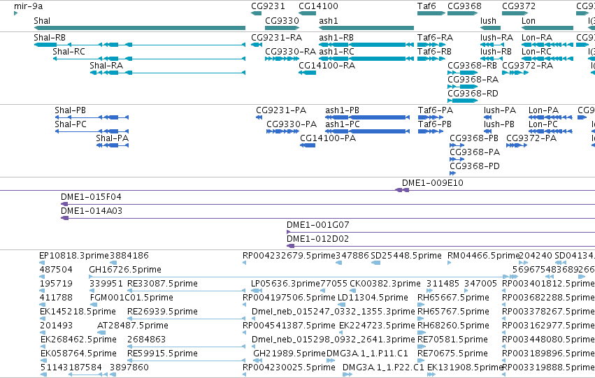Click the DME1-014A03 clone
This screenshot has width=595, height=378.
tap(328, 219)
